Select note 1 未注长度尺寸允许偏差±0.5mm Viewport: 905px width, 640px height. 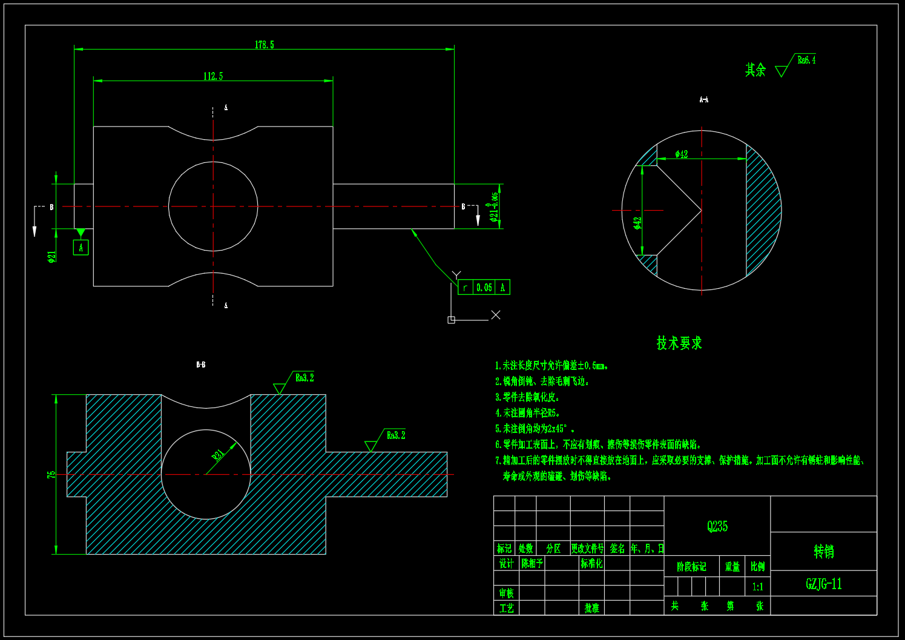click(x=552, y=366)
